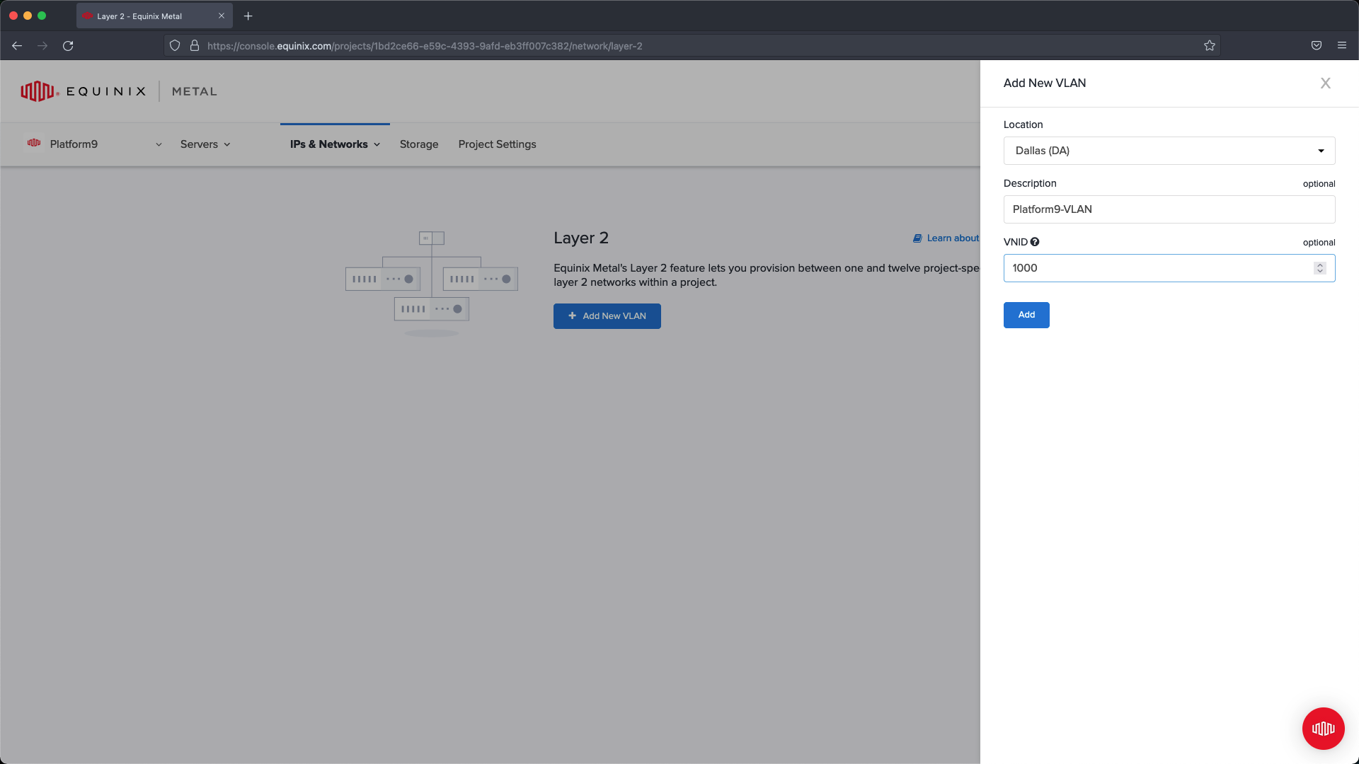Click the Description field containing Platform9-VLAN

[1169, 209]
